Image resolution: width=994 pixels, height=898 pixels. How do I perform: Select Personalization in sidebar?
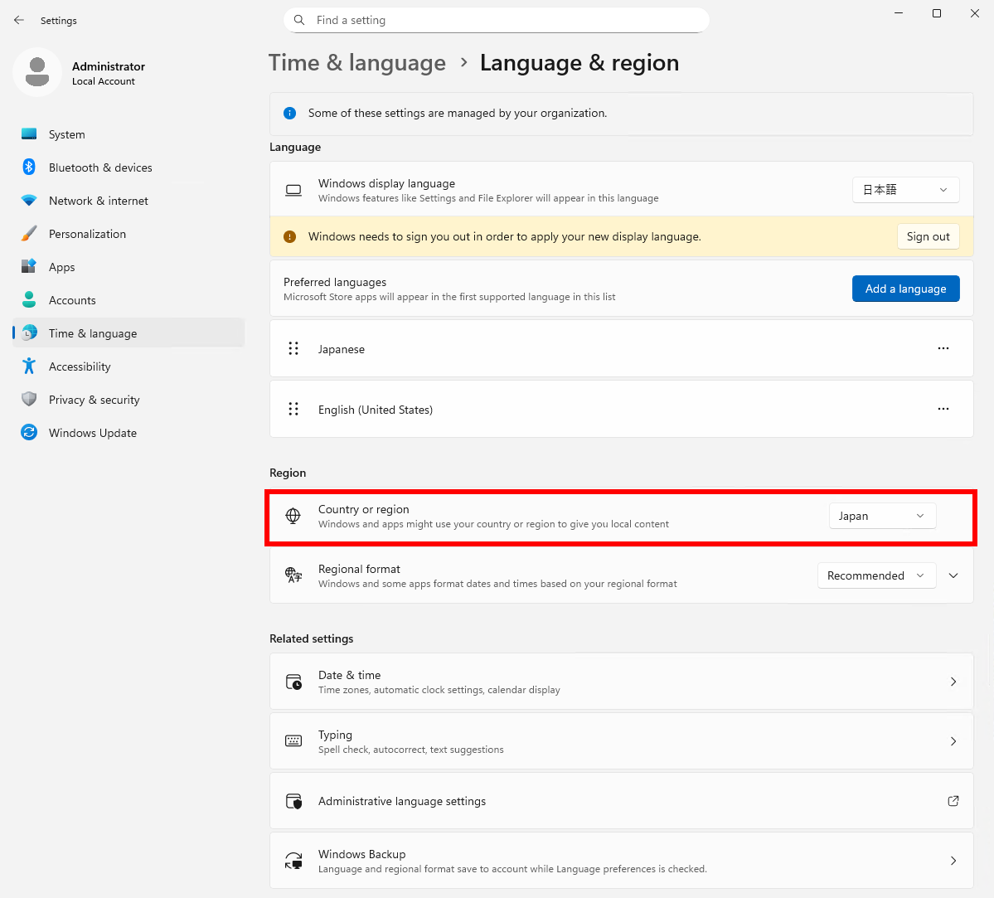(x=128, y=233)
